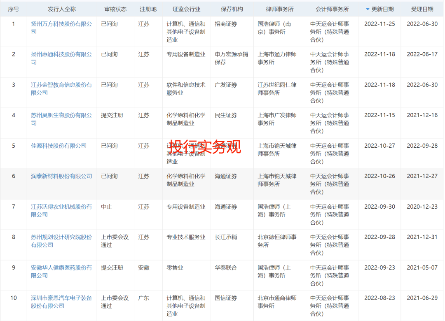Select the 注册地 column header
Screen dimensions: 445x321
click(x=148, y=9)
